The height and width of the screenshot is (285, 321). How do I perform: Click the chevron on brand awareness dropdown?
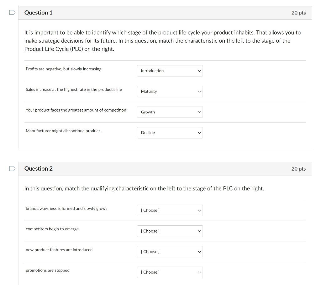[199, 210]
